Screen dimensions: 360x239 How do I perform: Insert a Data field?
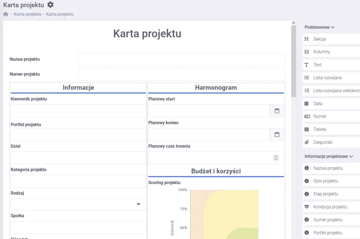[323, 103]
